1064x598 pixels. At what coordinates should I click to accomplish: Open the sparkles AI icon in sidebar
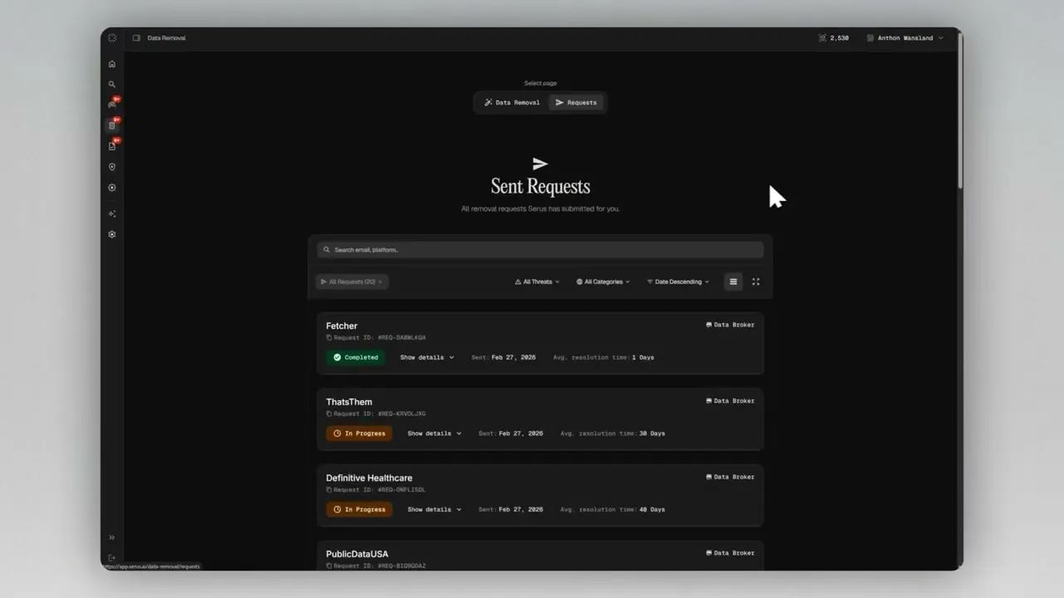click(112, 213)
